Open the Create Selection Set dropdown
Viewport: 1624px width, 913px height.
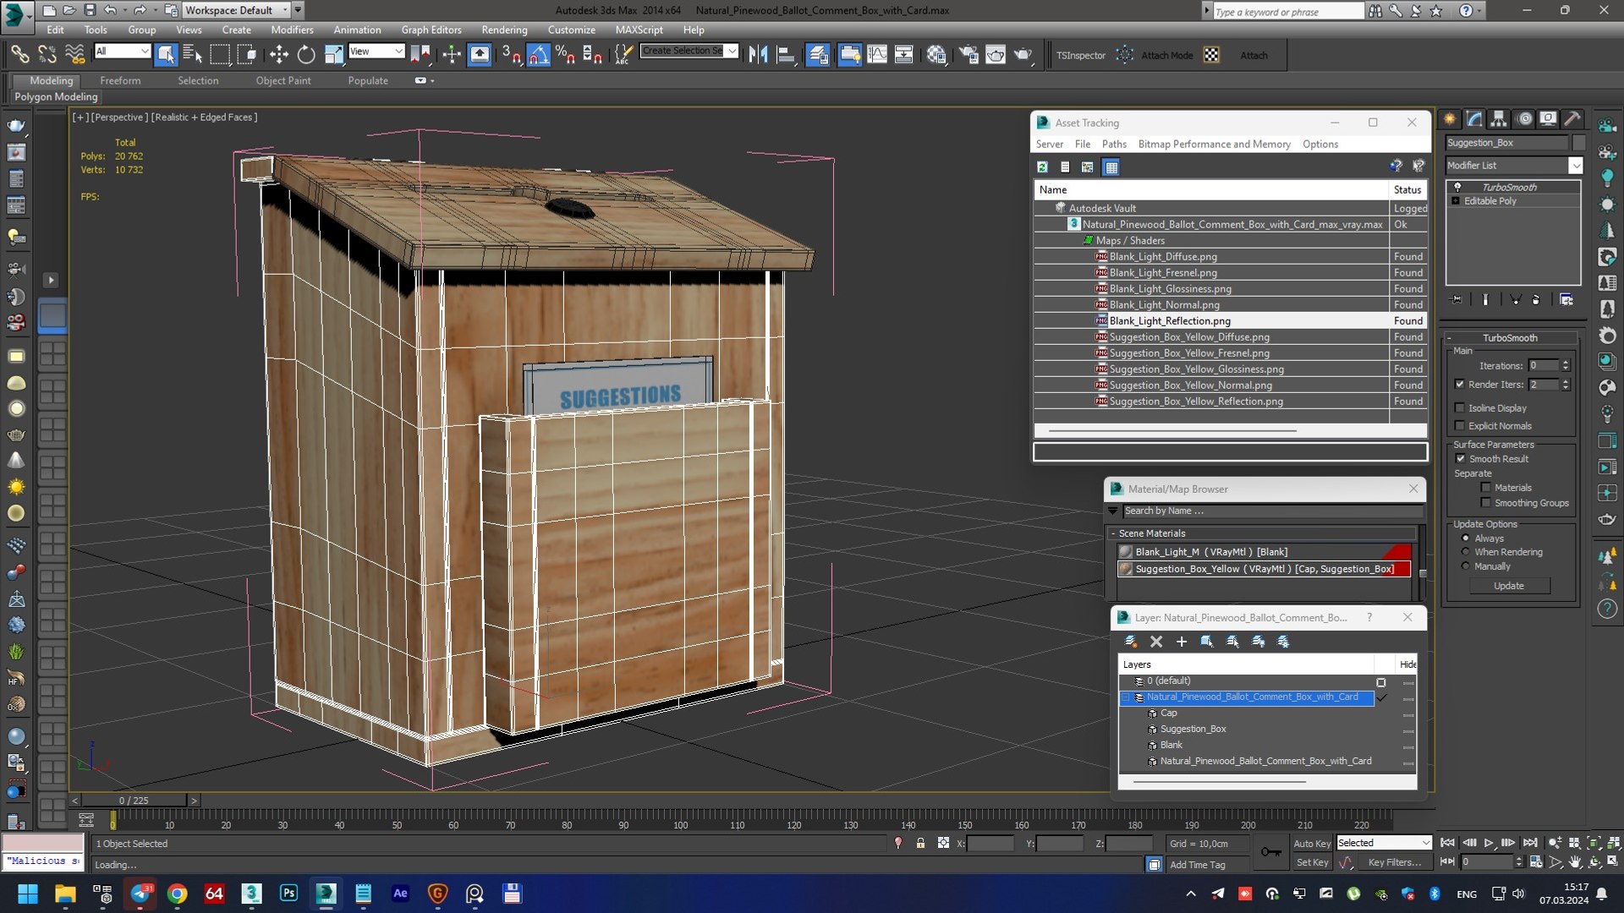click(x=689, y=51)
